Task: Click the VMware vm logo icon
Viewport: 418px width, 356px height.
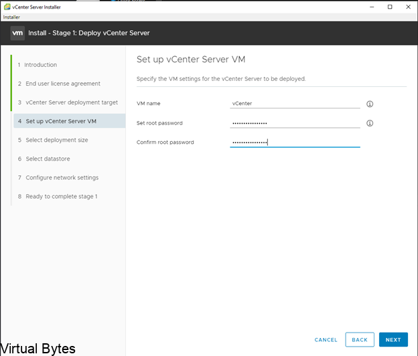Action: 17,33
